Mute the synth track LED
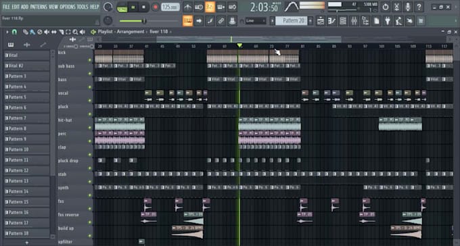460x246 pixels. tap(90, 195)
